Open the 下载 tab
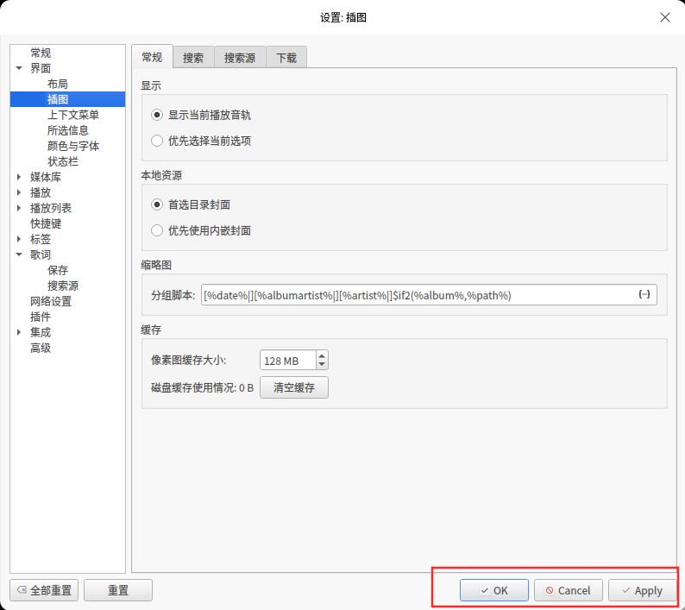Viewport: 685px width, 610px height. (286, 58)
